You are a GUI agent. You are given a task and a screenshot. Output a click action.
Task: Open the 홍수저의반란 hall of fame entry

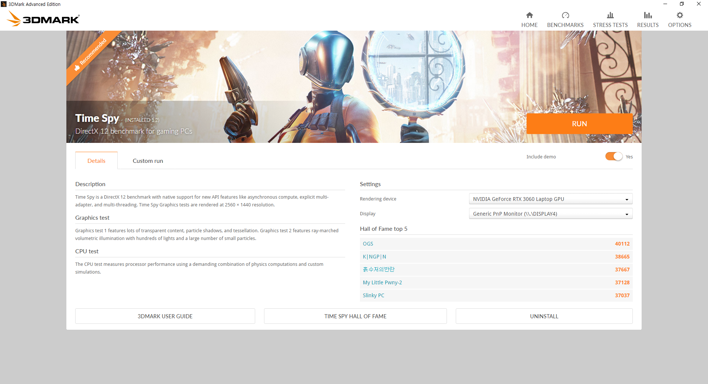378,270
